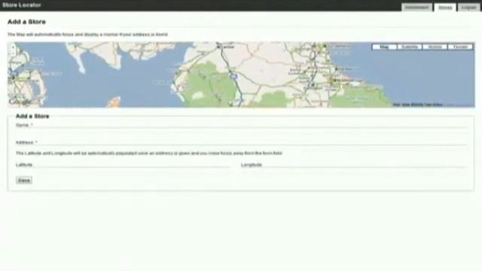Switch to the Stores tab
482x271 pixels.
point(445,8)
